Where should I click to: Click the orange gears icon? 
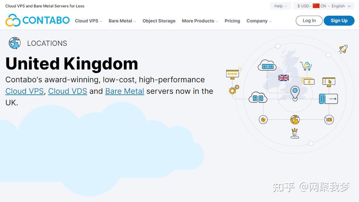click(234, 90)
